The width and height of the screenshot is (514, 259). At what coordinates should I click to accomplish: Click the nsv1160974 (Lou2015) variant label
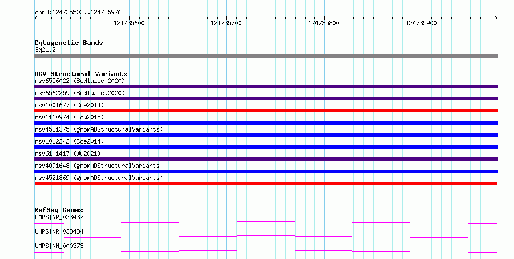tap(69, 117)
